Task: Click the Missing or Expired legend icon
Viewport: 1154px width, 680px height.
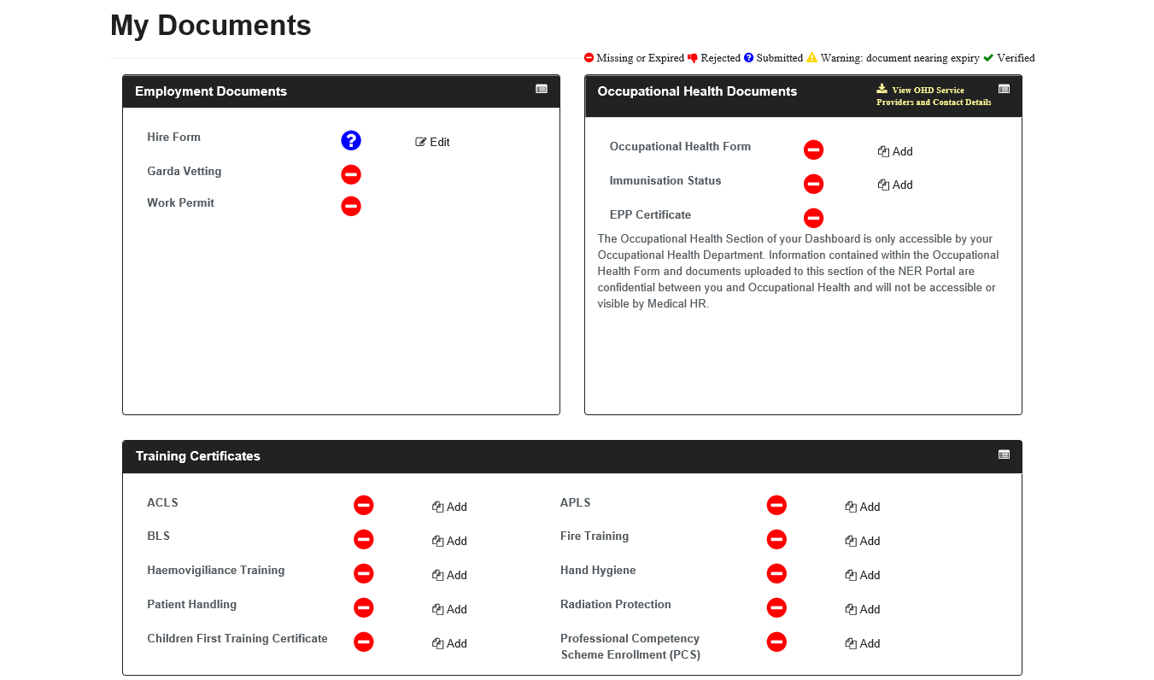Action: [x=589, y=58]
